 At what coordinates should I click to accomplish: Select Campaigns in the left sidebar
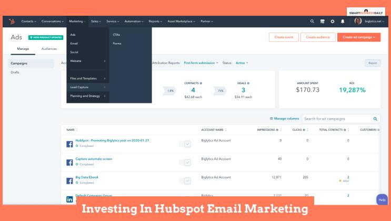coord(31,64)
